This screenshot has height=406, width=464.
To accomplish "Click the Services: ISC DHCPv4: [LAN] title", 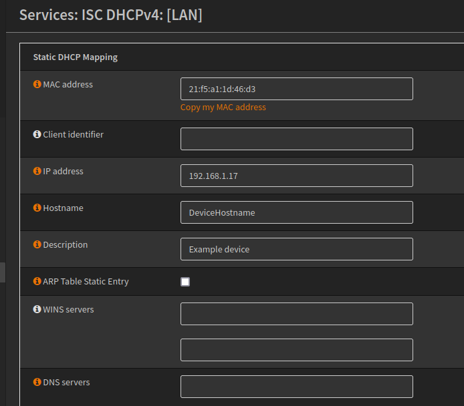I will (x=111, y=15).
